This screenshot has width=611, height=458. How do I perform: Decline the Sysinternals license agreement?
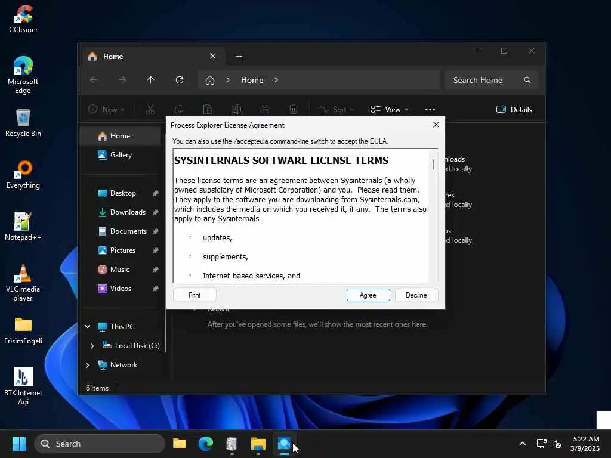[416, 295]
